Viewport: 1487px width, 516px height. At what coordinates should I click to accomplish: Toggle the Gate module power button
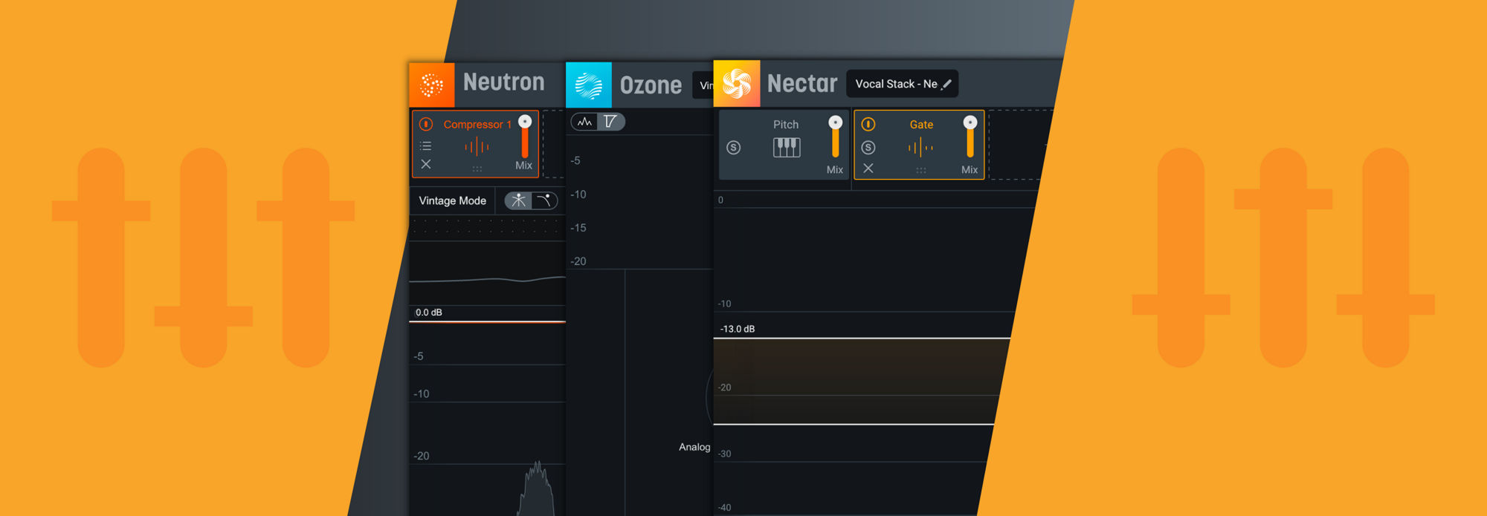868,124
